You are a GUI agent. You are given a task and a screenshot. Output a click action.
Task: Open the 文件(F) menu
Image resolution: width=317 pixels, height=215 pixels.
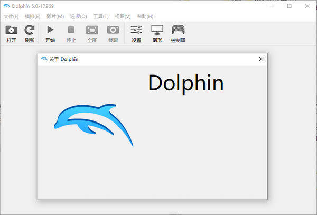tap(11, 16)
